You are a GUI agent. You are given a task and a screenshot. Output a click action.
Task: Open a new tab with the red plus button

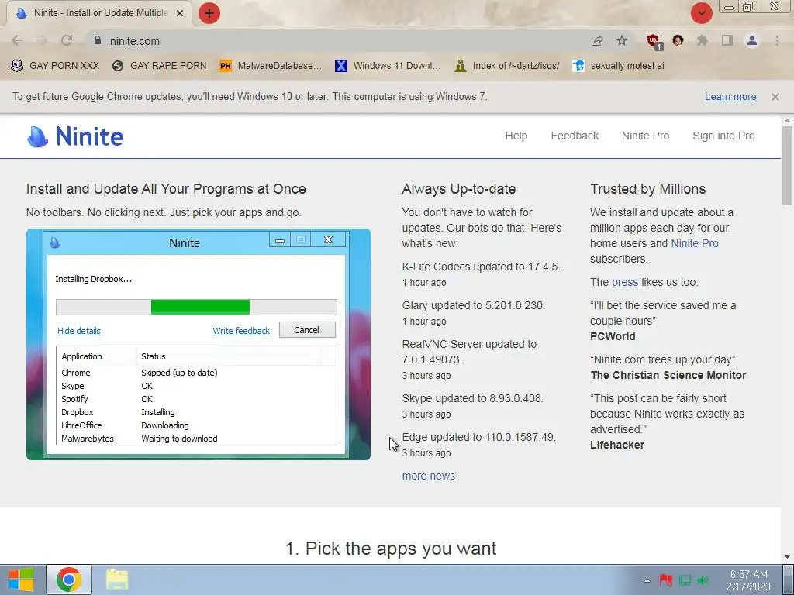[x=209, y=13]
